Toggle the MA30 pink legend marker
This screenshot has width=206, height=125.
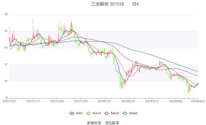[107, 113]
